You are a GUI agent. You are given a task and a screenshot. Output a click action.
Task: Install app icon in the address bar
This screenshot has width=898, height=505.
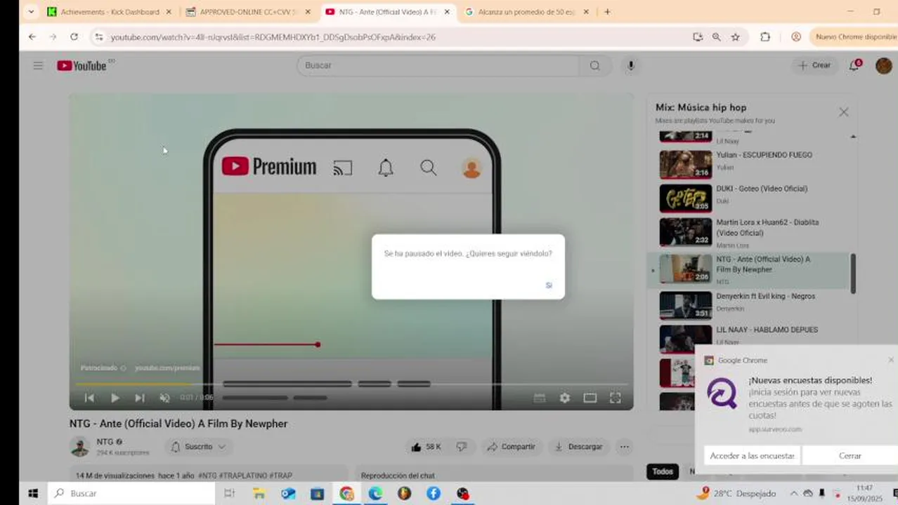click(698, 37)
